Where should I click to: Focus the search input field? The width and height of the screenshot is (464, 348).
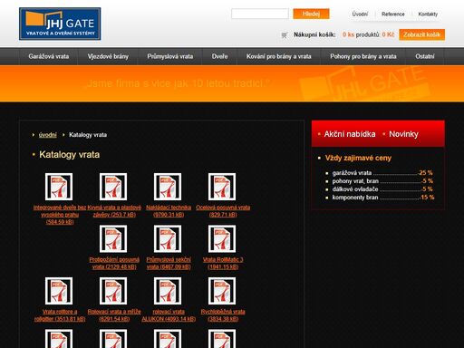(260, 14)
